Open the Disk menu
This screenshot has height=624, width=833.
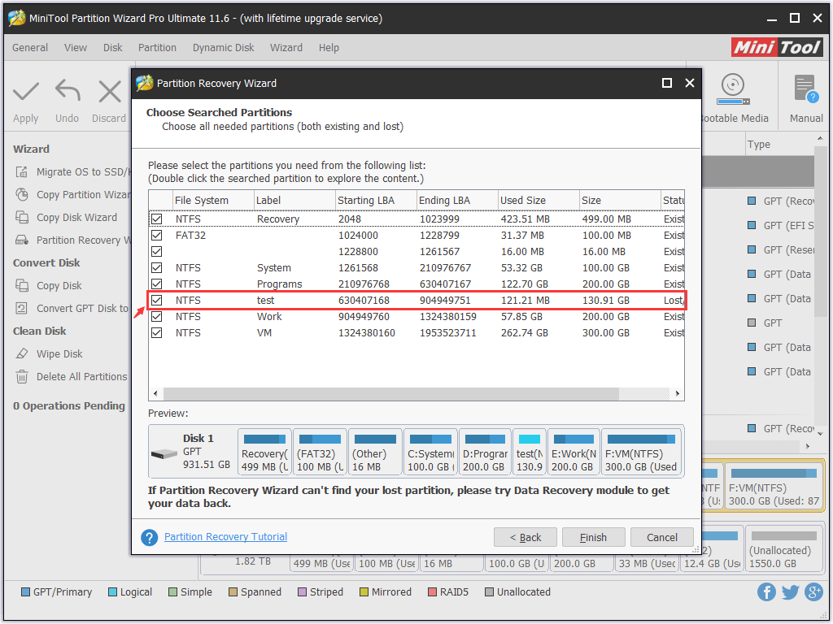112,48
